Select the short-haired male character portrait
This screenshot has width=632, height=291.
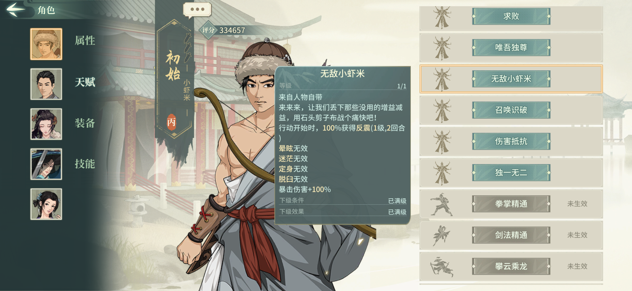pyautogui.click(x=46, y=84)
